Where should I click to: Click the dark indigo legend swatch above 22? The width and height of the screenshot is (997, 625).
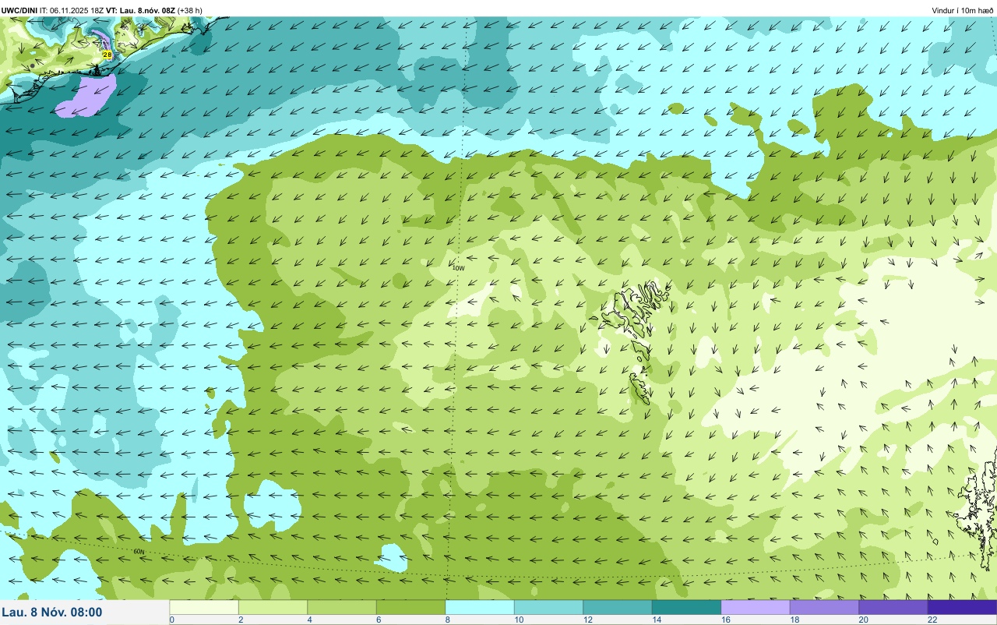tap(962, 607)
